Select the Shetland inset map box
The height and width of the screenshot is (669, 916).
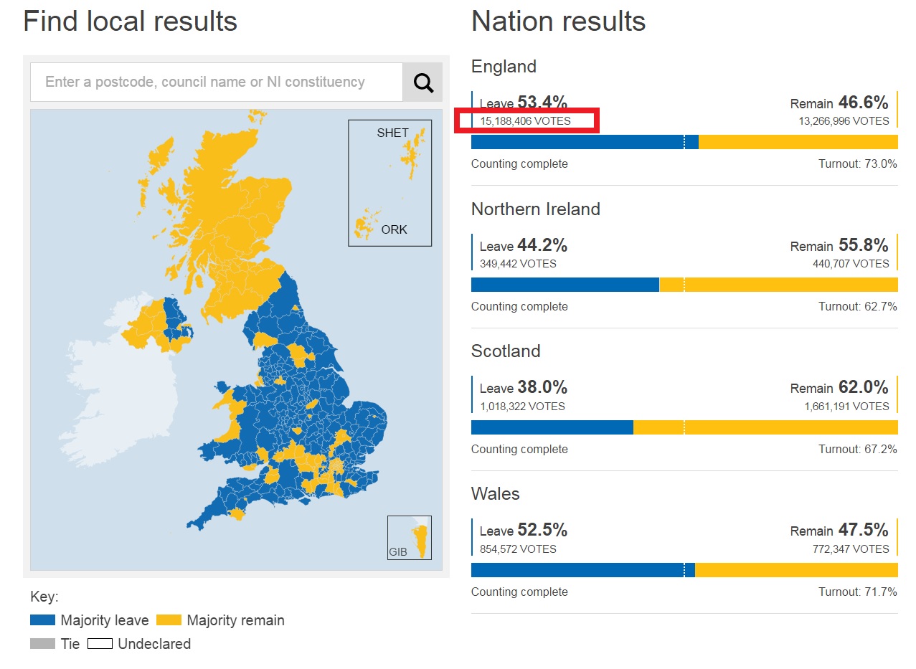click(x=390, y=183)
